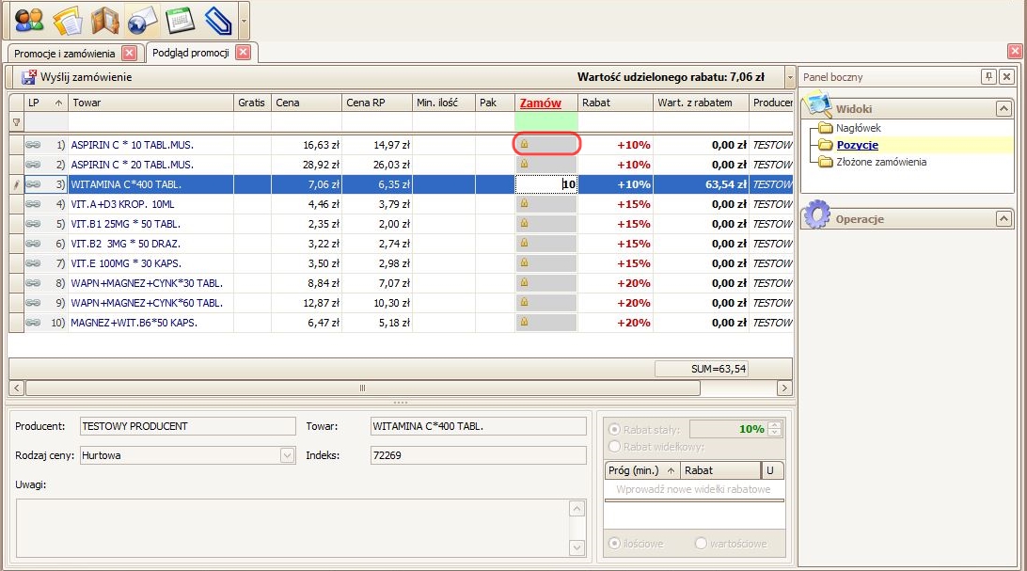Select the wartościowe radio button
Viewport: 1027px width, 571px height.
pos(701,544)
